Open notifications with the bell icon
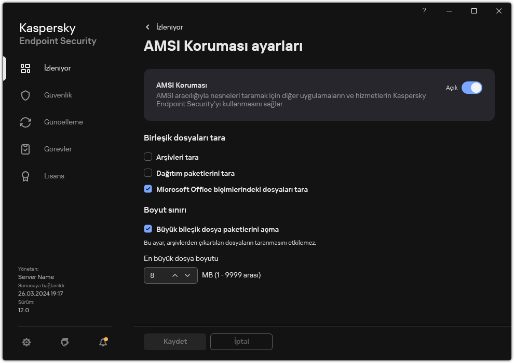514x363 pixels. pos(102,342)
